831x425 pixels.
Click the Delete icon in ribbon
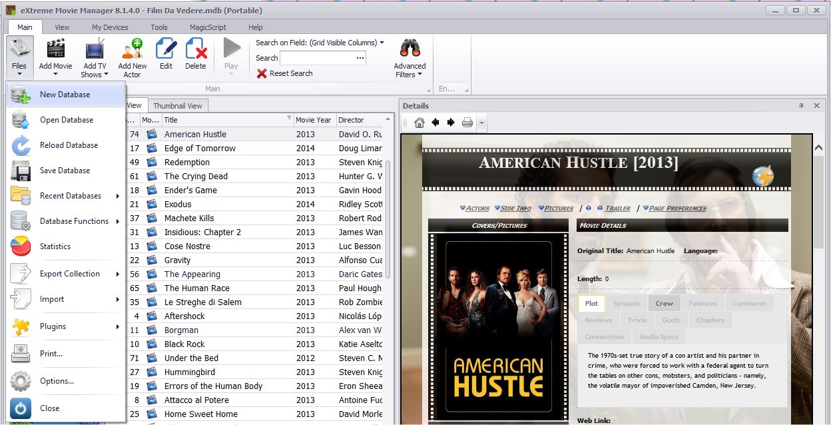coord(196,49)
